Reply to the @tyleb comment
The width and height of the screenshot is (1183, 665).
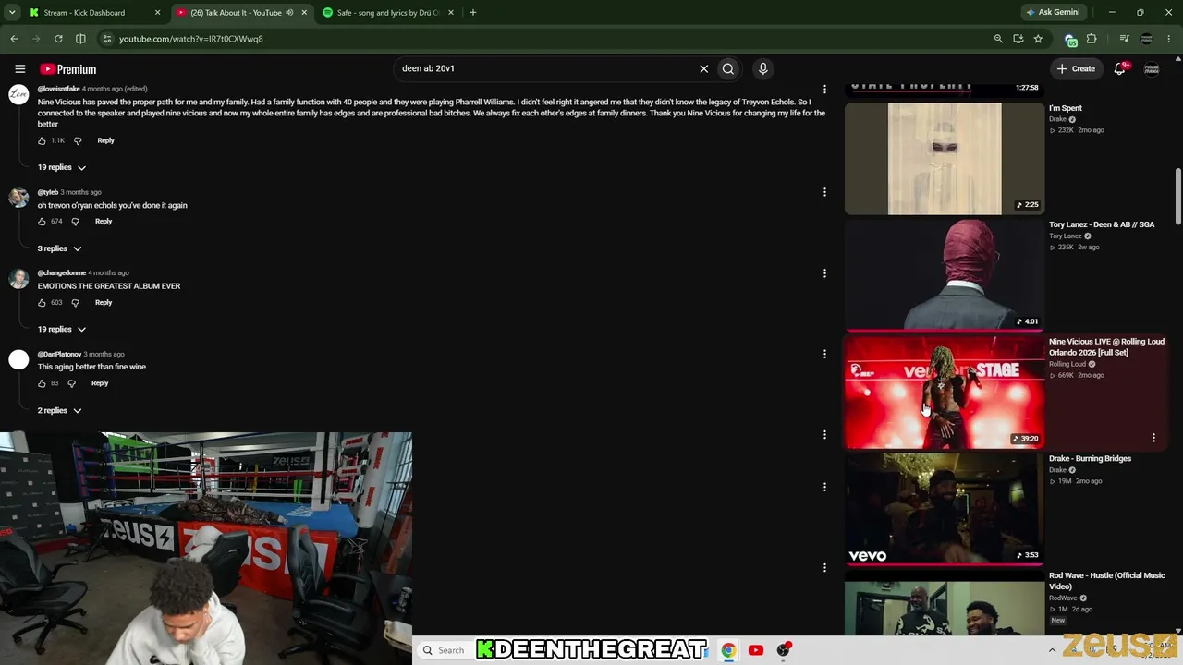104,222
